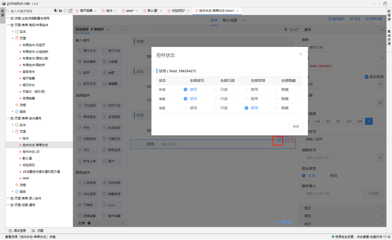Screen dimensions: 392x240
Task: Refresh the resource tree with the reload icon
Action: click(65, 11)
